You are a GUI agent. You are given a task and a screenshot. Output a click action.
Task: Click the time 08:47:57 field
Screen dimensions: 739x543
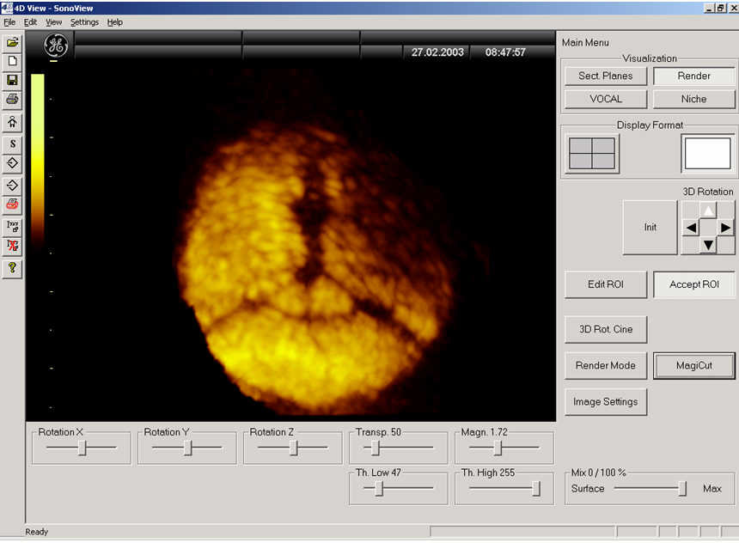coord(505,52)
